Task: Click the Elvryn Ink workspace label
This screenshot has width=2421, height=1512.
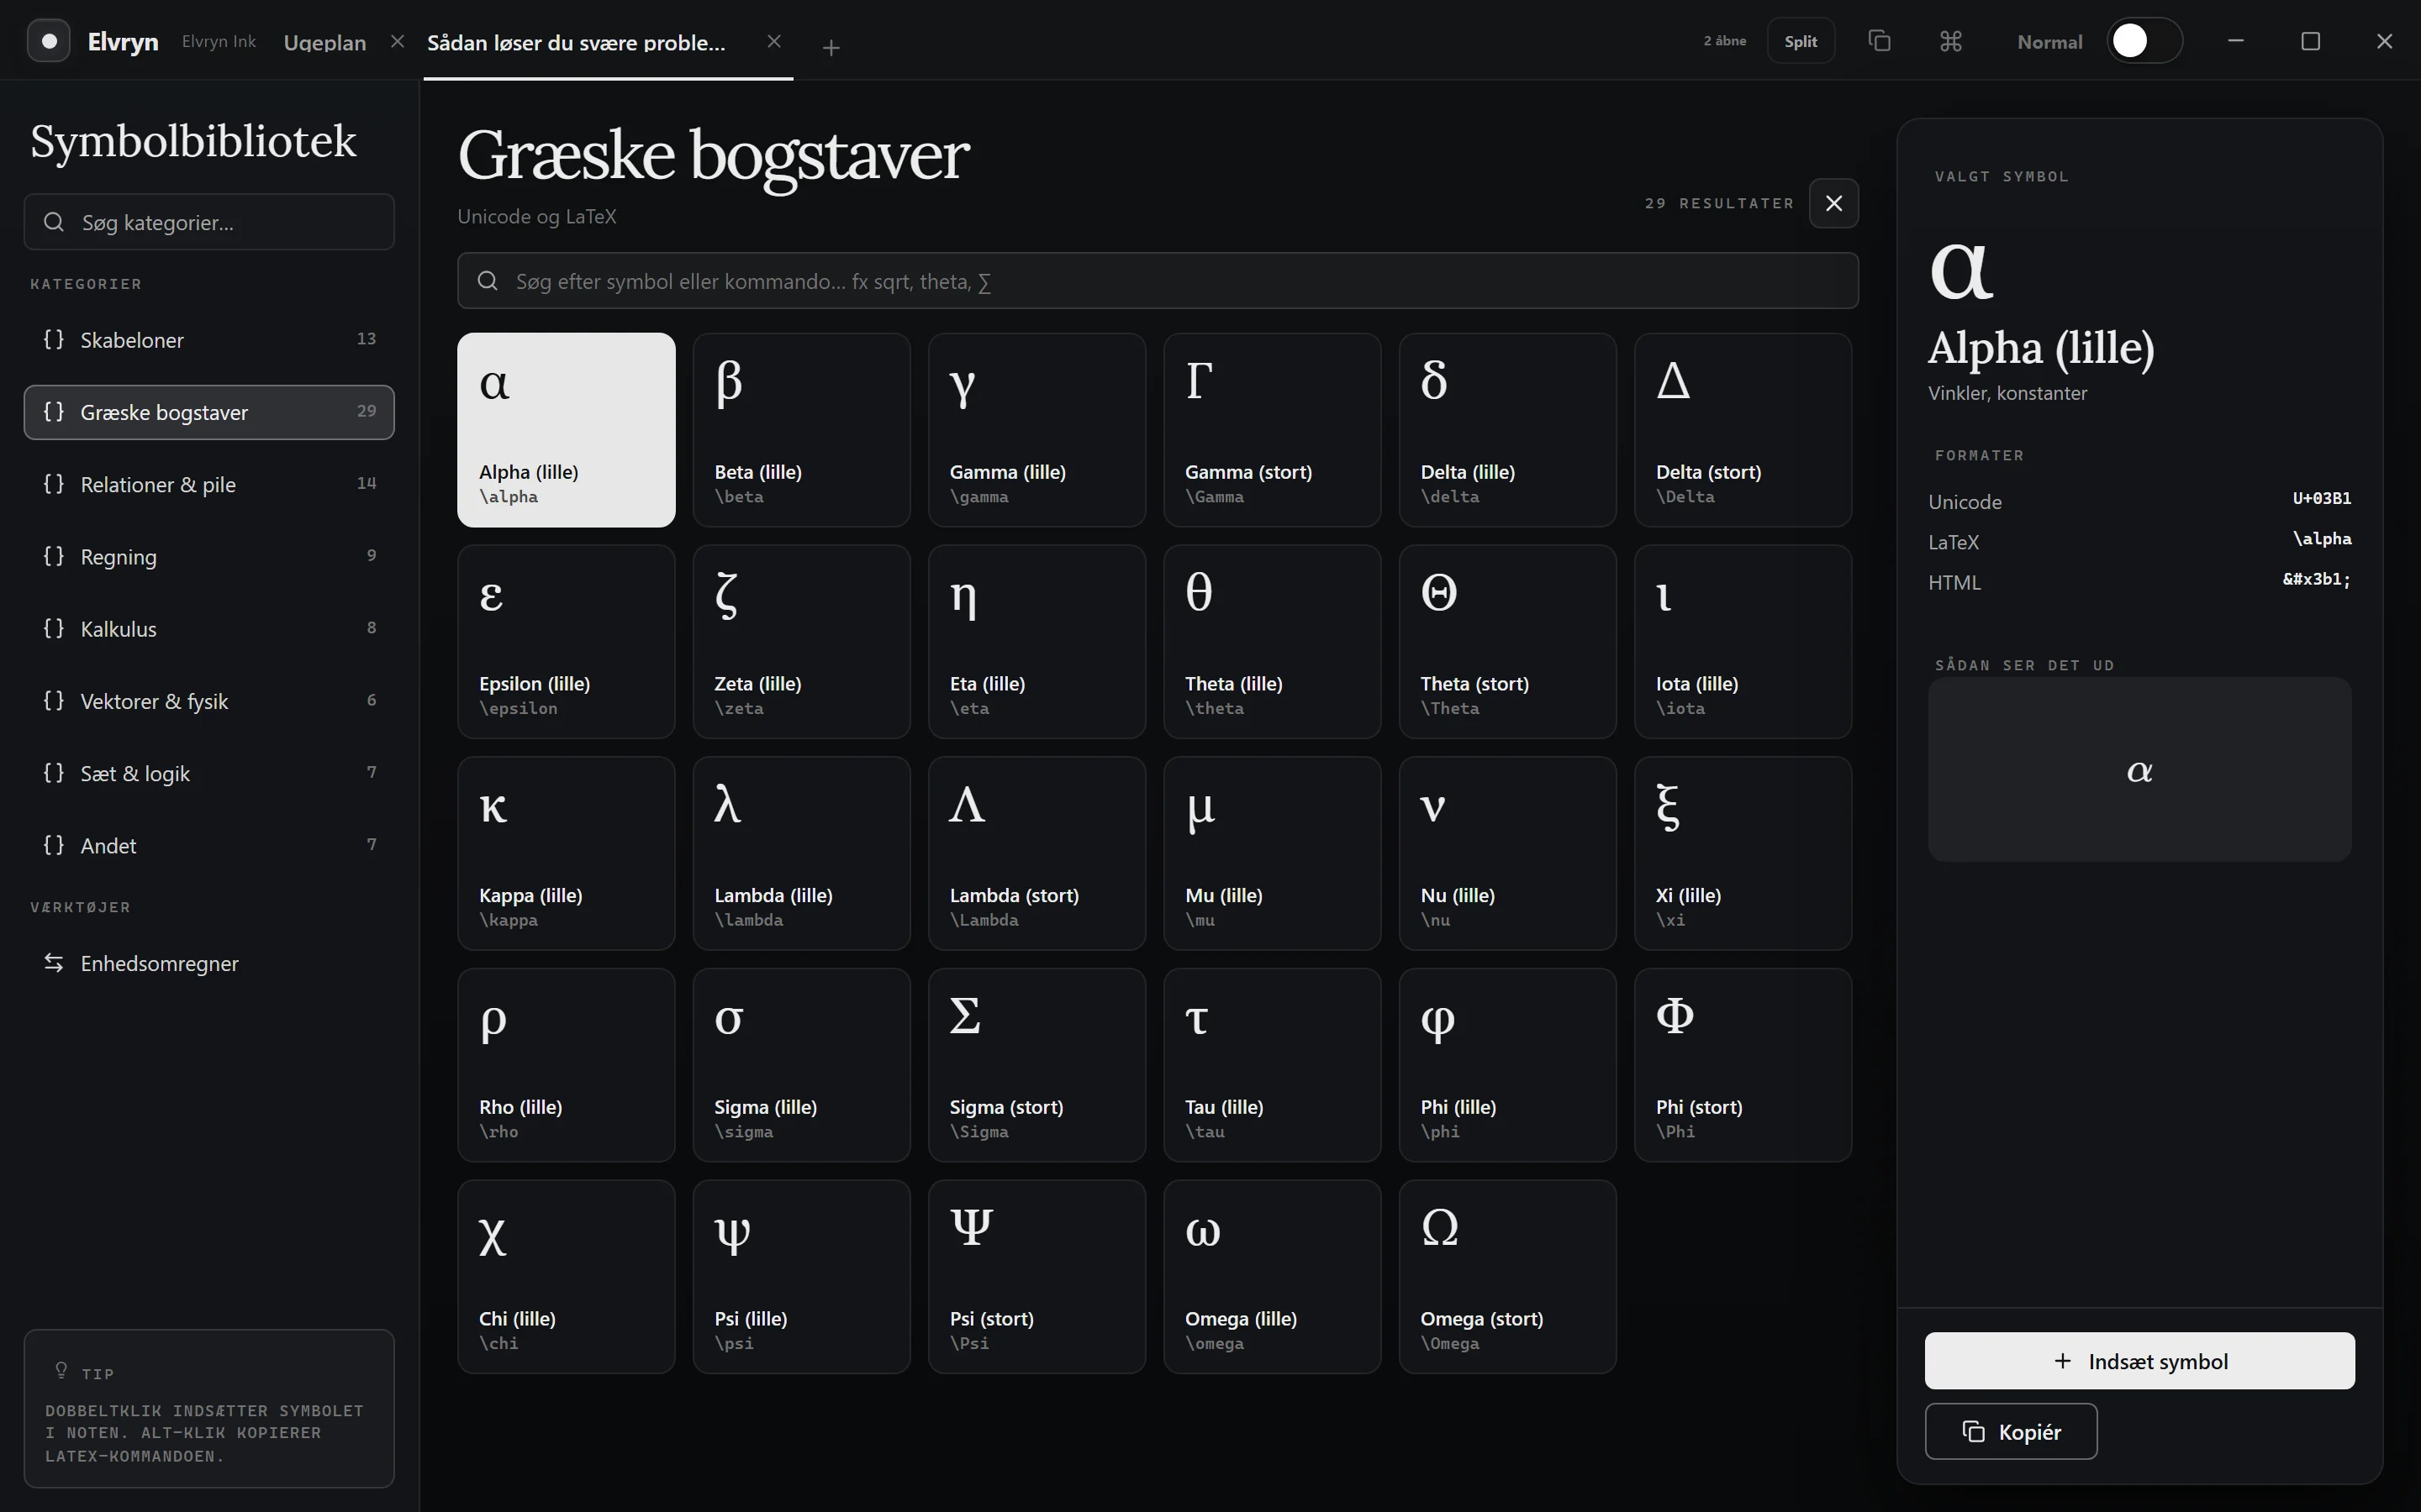Action: click(218, 42)
